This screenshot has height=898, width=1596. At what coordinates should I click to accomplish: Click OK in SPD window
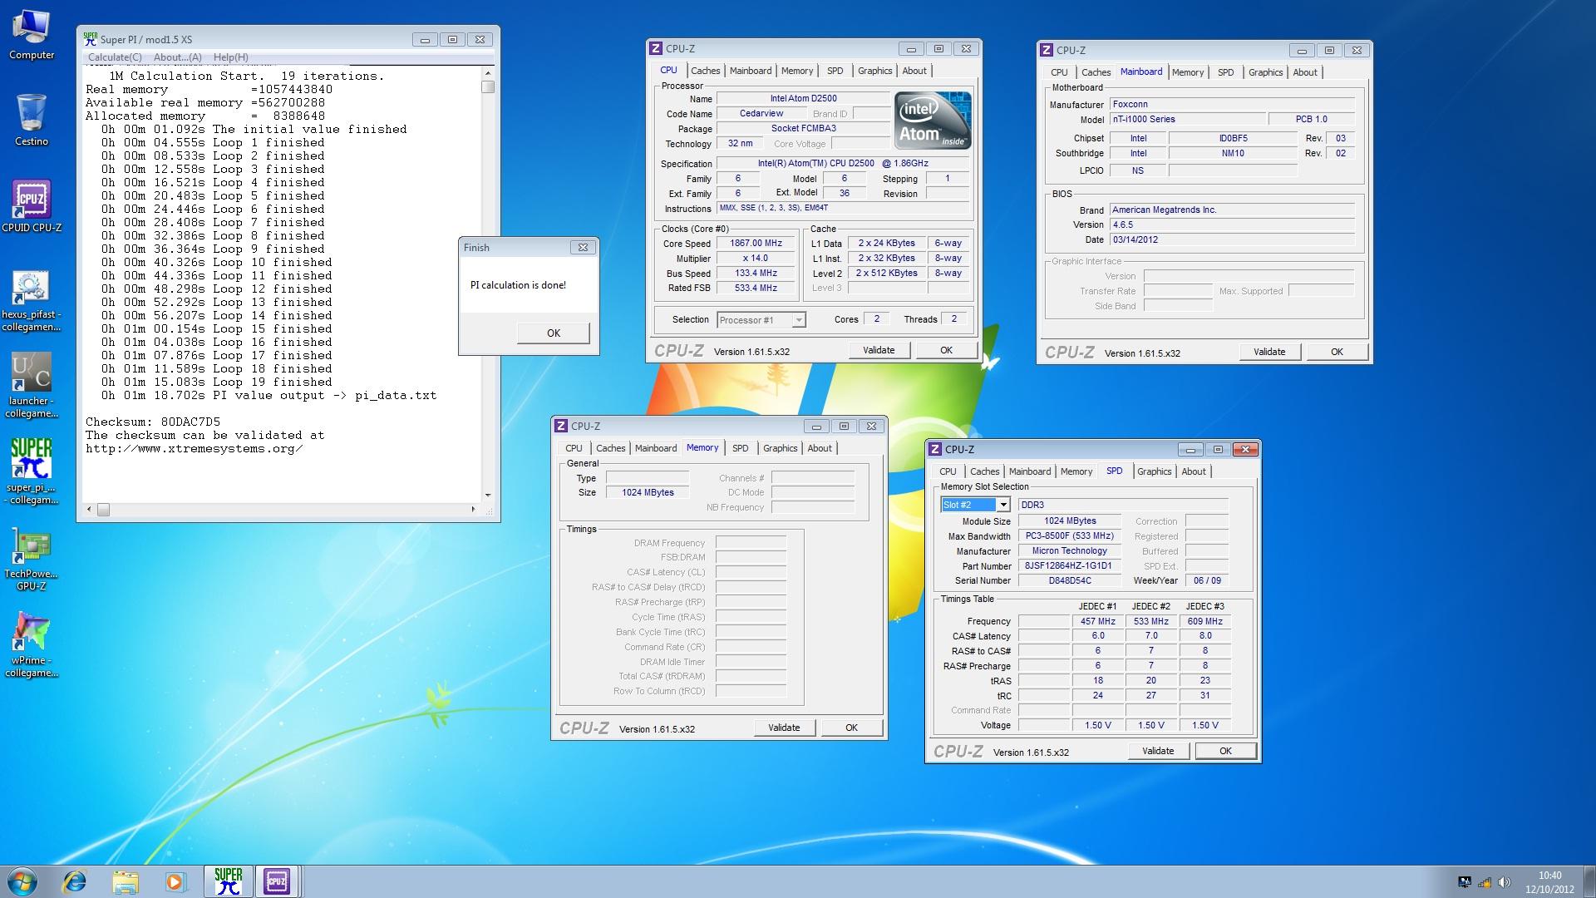point(1225,751)
